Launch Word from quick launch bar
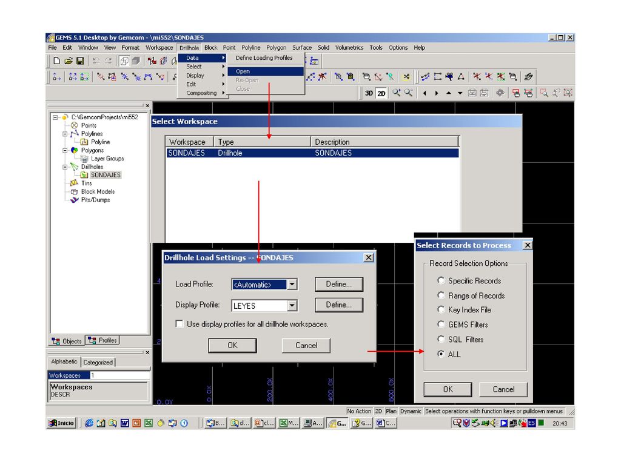Viewport: 621px width, 465px height. [125, 423]
